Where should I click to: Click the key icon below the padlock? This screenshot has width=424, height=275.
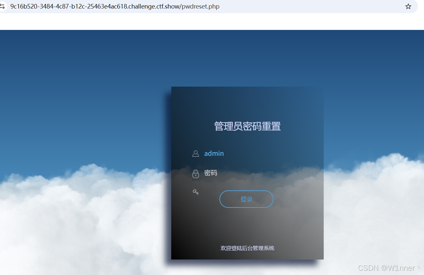(196, 192)
